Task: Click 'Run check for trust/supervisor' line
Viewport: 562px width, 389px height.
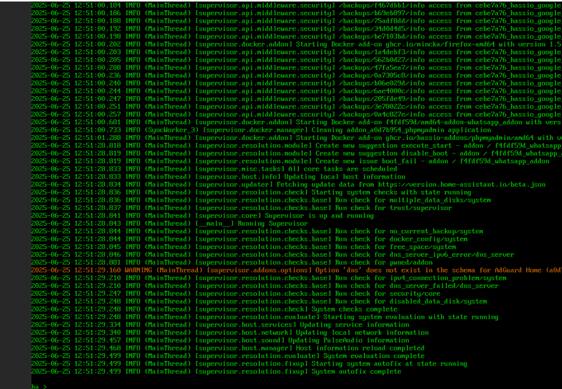Action: tap(241, 208)
